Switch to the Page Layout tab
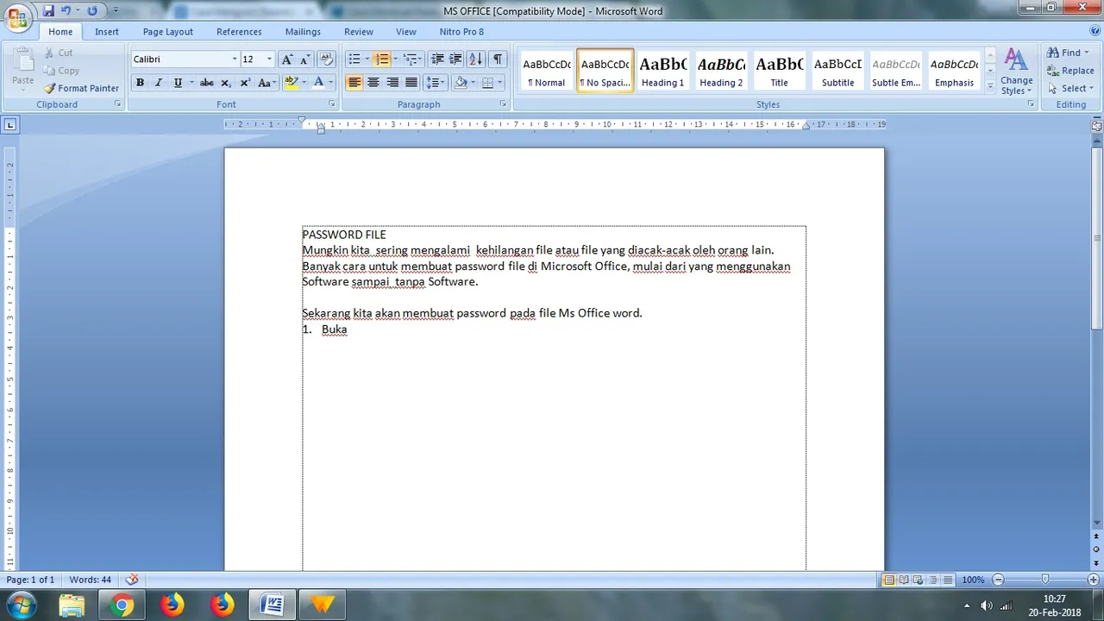Viewport: 1104px width, 621px height. (168, 32)
